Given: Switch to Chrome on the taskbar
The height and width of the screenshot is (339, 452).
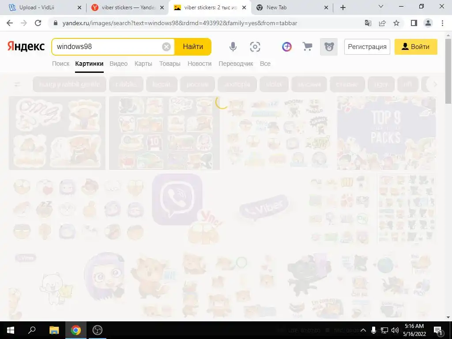Looking at the screenshot, I should point(76,330).
